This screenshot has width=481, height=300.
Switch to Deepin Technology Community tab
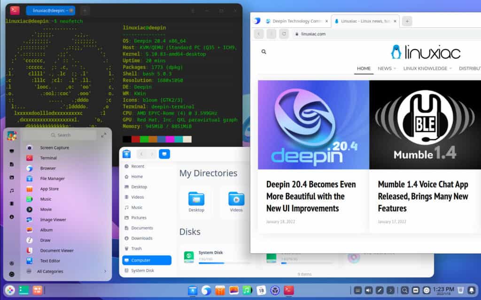pyautogui.click(x=297, y=21)
